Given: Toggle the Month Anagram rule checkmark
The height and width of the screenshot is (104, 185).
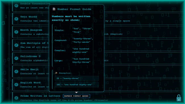Looking at the screenshot, I should point(16,32).
